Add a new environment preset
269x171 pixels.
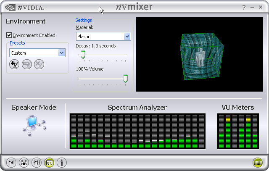[14, 64]
